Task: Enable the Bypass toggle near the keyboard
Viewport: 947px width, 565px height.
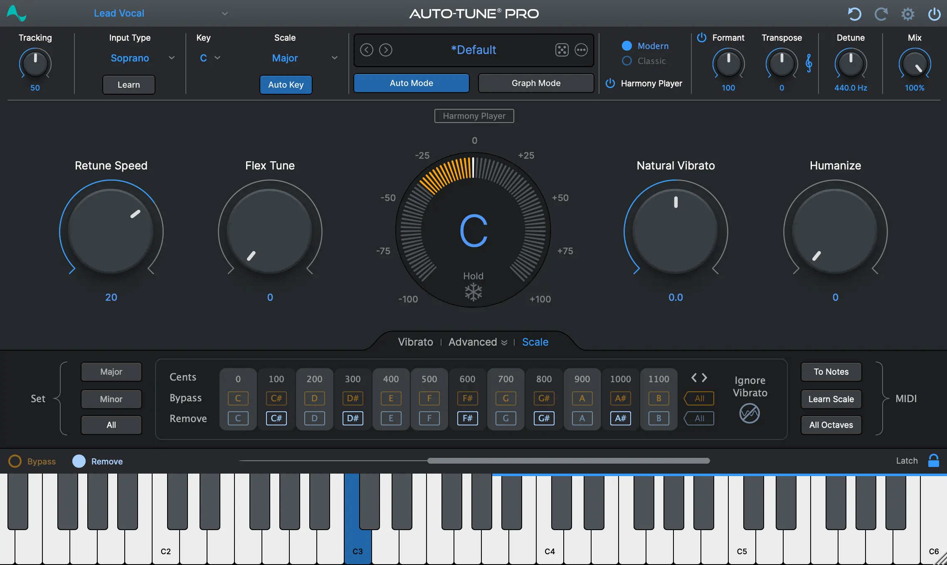Action: tap(15, 461)
